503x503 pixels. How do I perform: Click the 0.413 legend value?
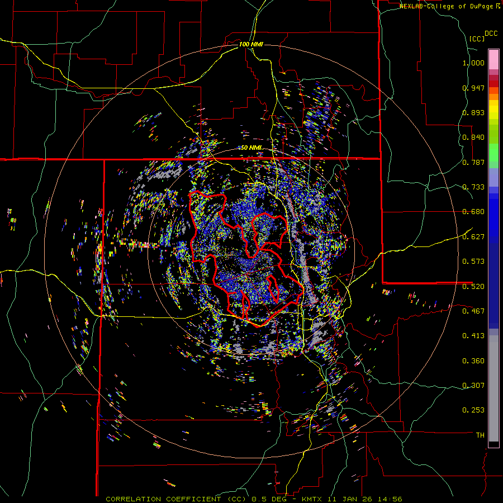(x=473, y=336)
